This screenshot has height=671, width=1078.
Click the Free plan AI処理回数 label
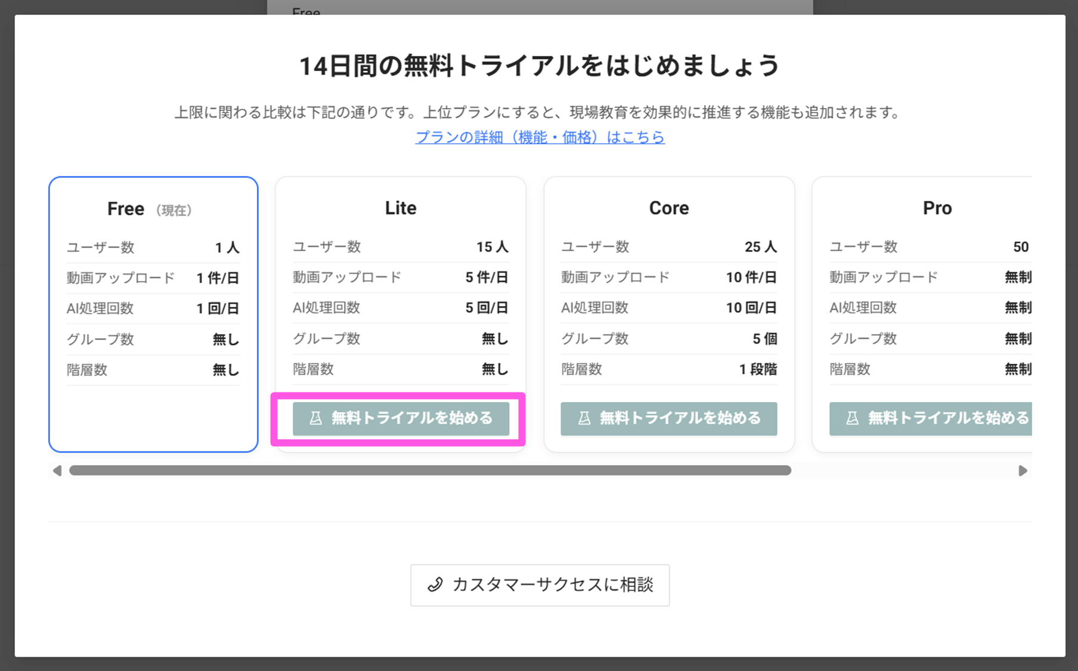point(100,308)
